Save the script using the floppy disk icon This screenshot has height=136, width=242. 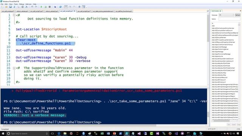(x=10, y=7)
